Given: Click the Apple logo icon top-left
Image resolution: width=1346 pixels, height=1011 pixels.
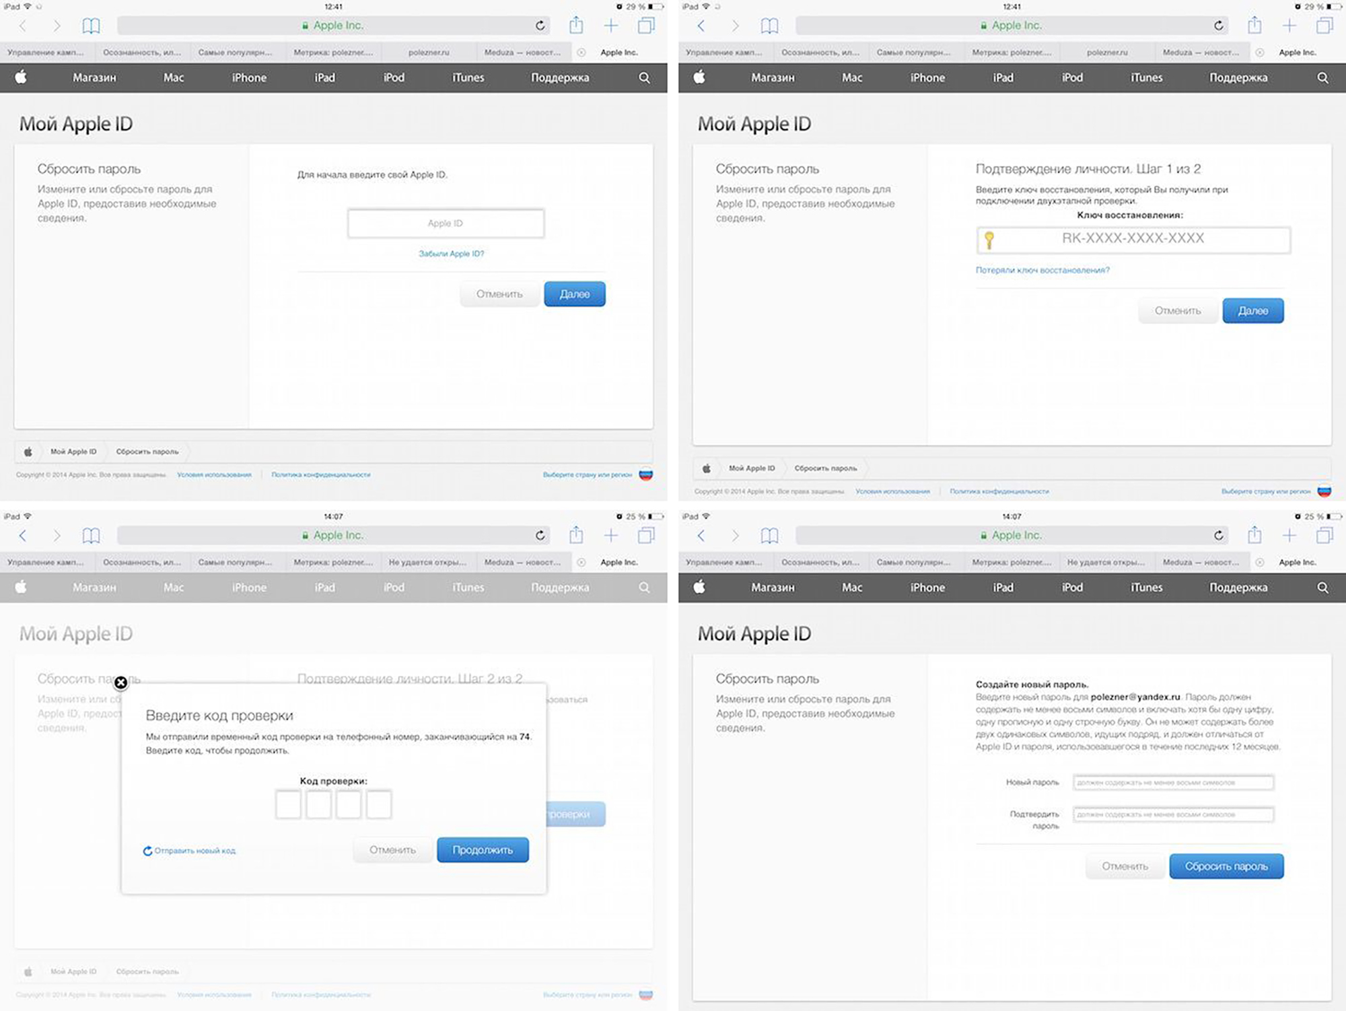Looking at the screenshot, I should (22, 77).
